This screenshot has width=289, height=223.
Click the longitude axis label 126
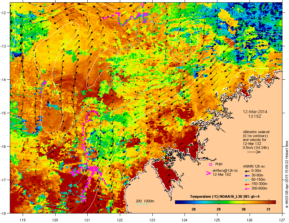pyautogui.click(x=250, y=220)
